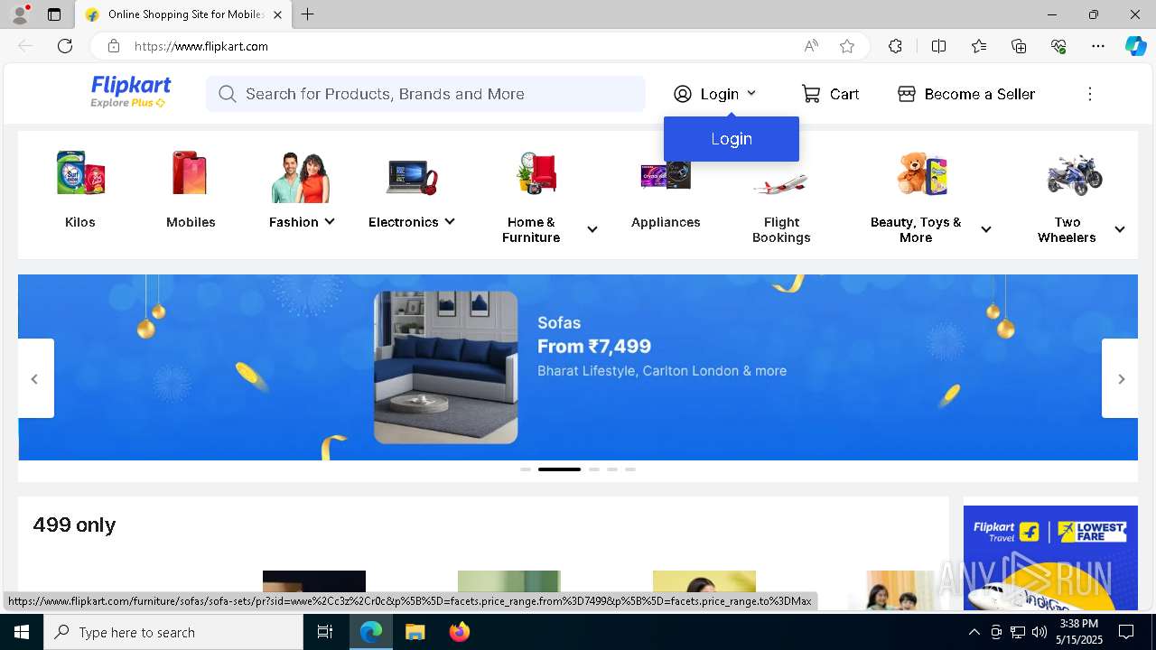Open the Copilot icon in Edge
This screenshot has width=1156, height=650.
click(1135, 46)
